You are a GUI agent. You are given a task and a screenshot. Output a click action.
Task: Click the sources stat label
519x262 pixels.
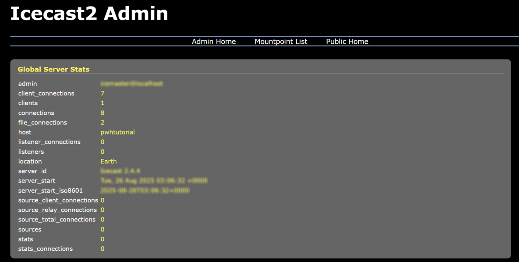[30, 229]
